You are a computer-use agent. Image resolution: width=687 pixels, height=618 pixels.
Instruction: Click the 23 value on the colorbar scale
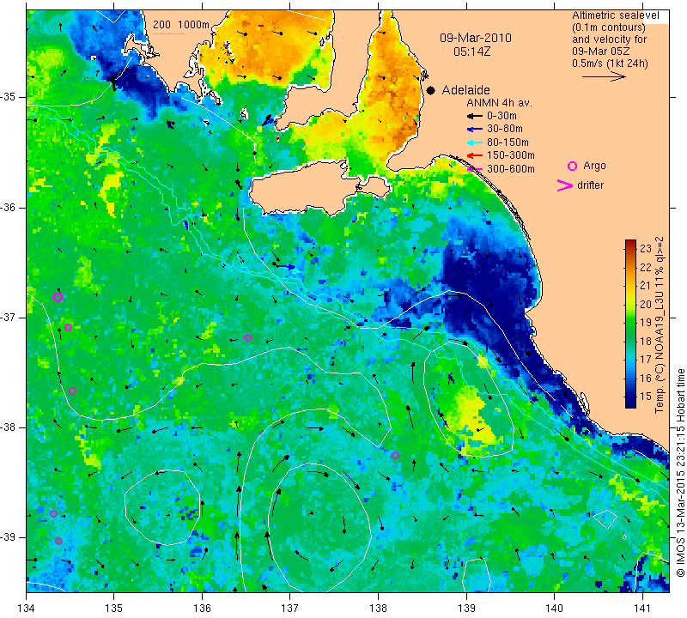(x=646, y=249)
